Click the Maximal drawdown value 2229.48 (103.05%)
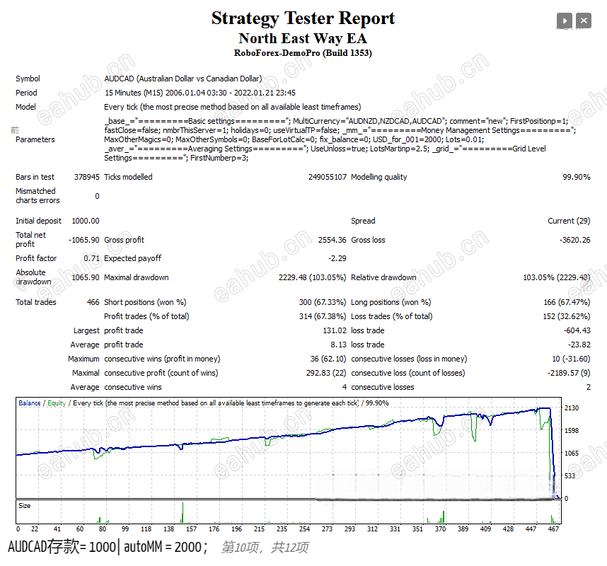 [313, 277]
